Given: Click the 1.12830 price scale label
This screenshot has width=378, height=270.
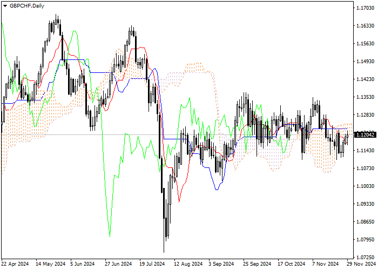Looking at the screenshot, I should (x=365, y=115).
